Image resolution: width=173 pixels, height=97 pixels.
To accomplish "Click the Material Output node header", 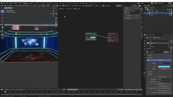I will point(113,34).
